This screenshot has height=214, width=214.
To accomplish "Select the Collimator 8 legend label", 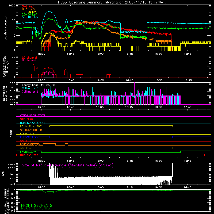I will tap(30, 88).
